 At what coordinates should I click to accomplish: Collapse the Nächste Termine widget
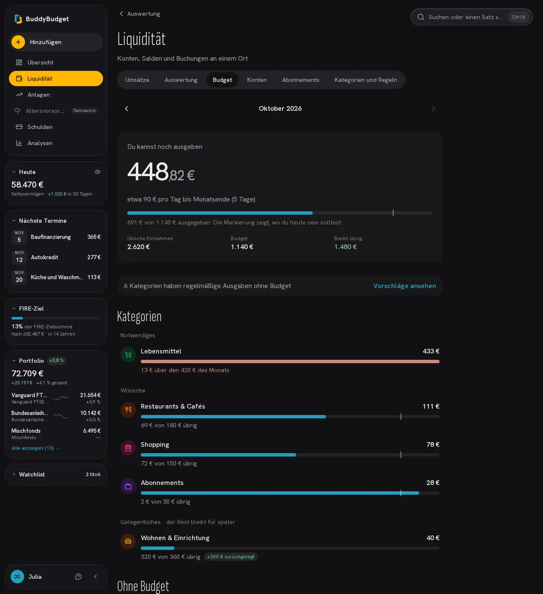click(x=14, y=221)
